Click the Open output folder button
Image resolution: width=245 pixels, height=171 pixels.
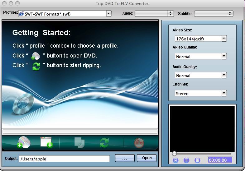point(147,158)
